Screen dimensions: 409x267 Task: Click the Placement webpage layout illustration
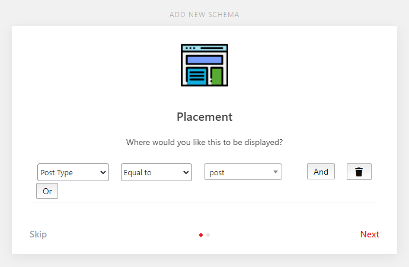point(204,65)
